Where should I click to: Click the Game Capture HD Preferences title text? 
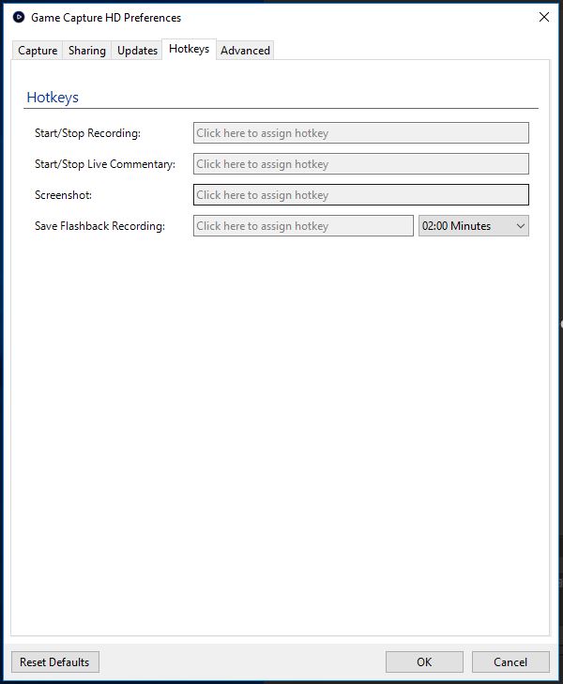pyautogui.click(x=106, y=18)
